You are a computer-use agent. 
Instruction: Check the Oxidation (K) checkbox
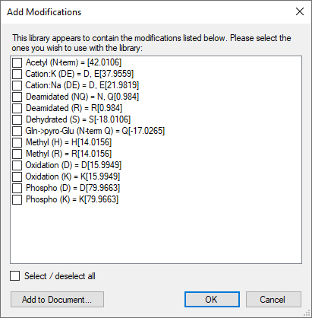[17, 176]
